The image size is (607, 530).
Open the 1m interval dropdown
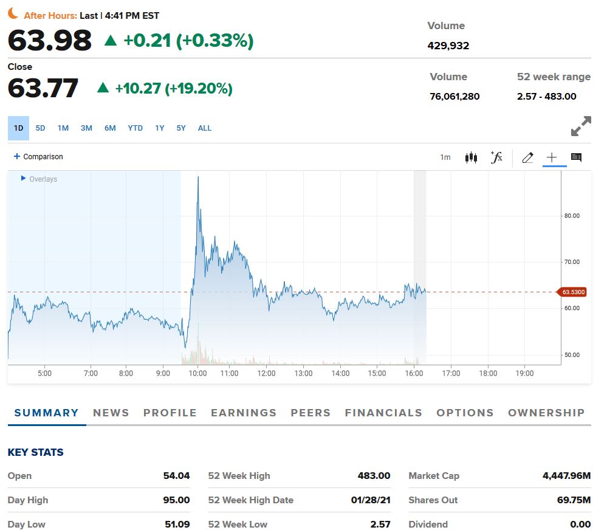point(445,157)
